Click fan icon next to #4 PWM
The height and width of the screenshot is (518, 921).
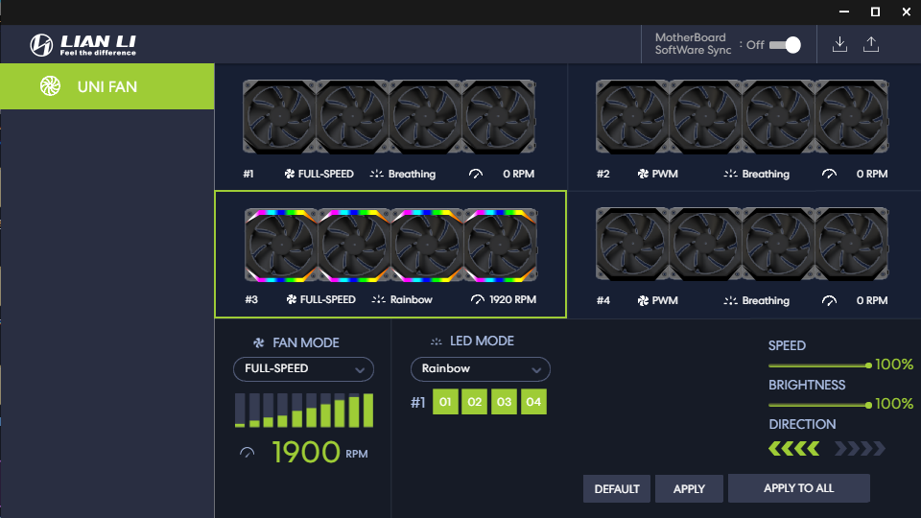(x=643, y=300)
